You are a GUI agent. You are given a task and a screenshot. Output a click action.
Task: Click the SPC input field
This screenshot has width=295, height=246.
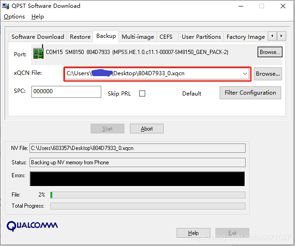coord(66,92)
